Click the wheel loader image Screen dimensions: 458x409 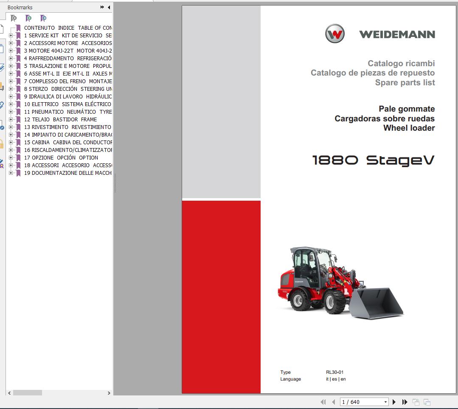[x=340, y=283]
